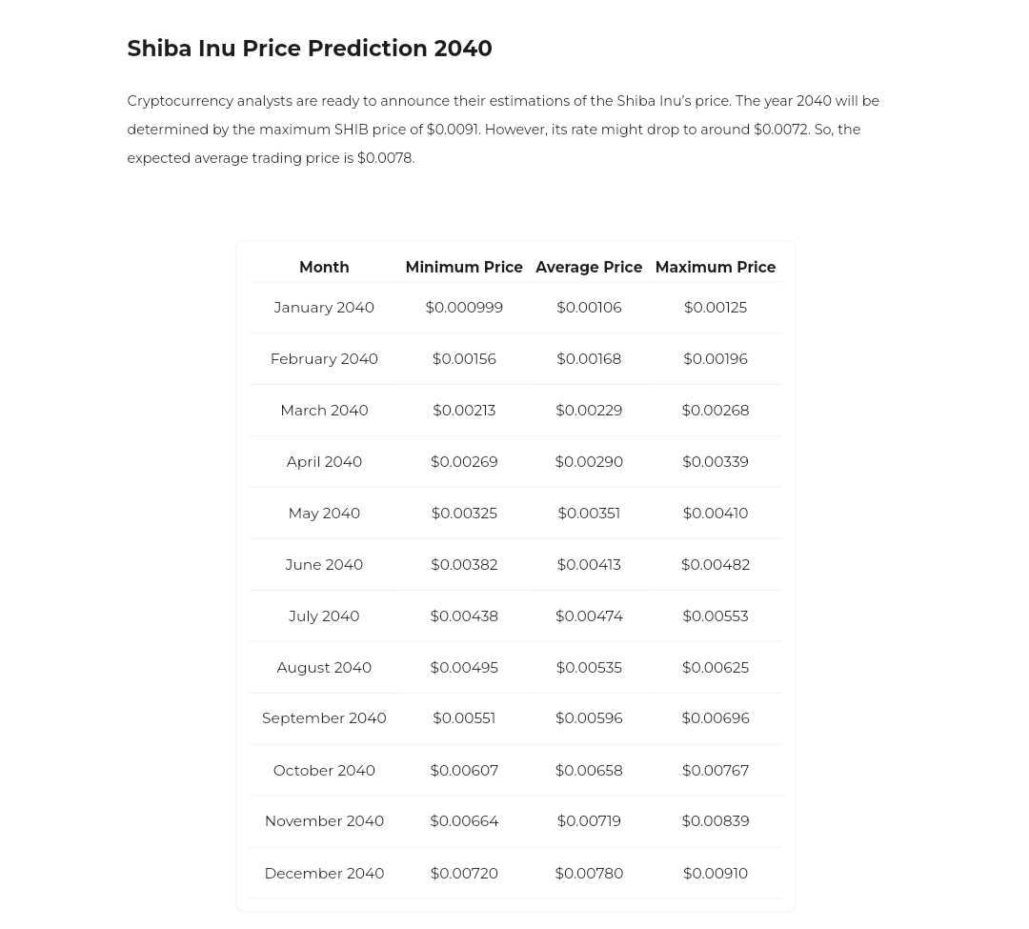
Task: Select the July 2040 row label
Action: pyautogui.click(x=324, y=616)
